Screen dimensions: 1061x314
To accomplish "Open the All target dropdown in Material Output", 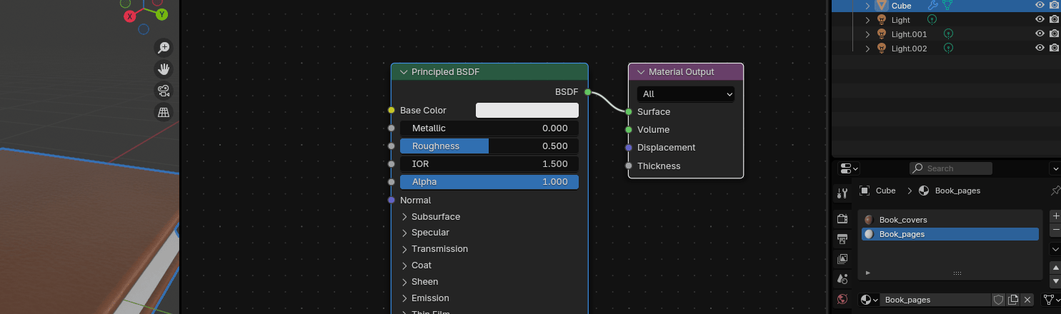I will [x=685, y=93].
